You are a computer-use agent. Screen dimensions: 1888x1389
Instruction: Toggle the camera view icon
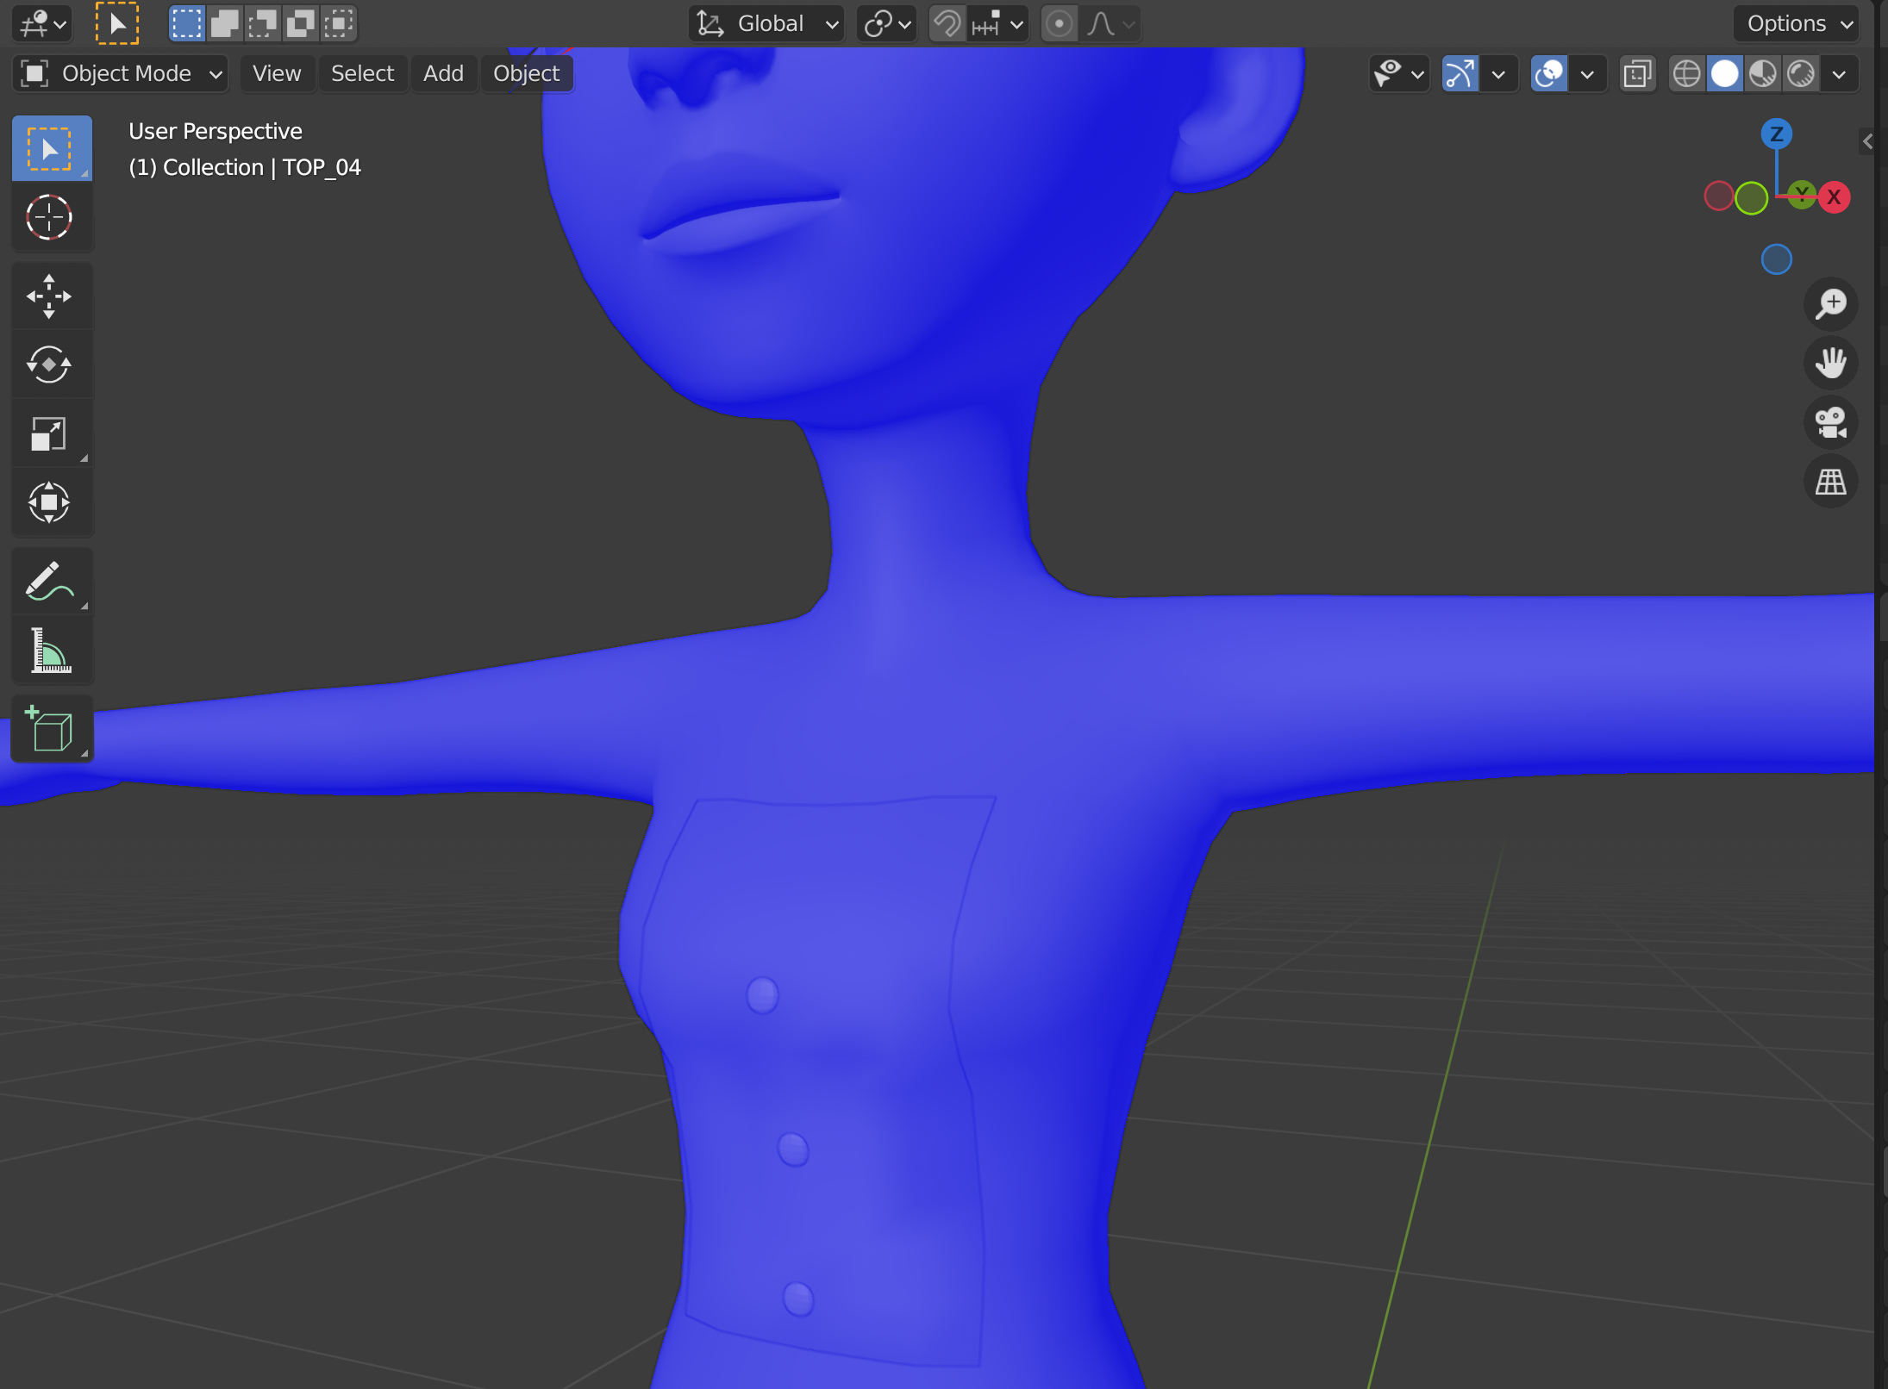tap(1830, 422)
